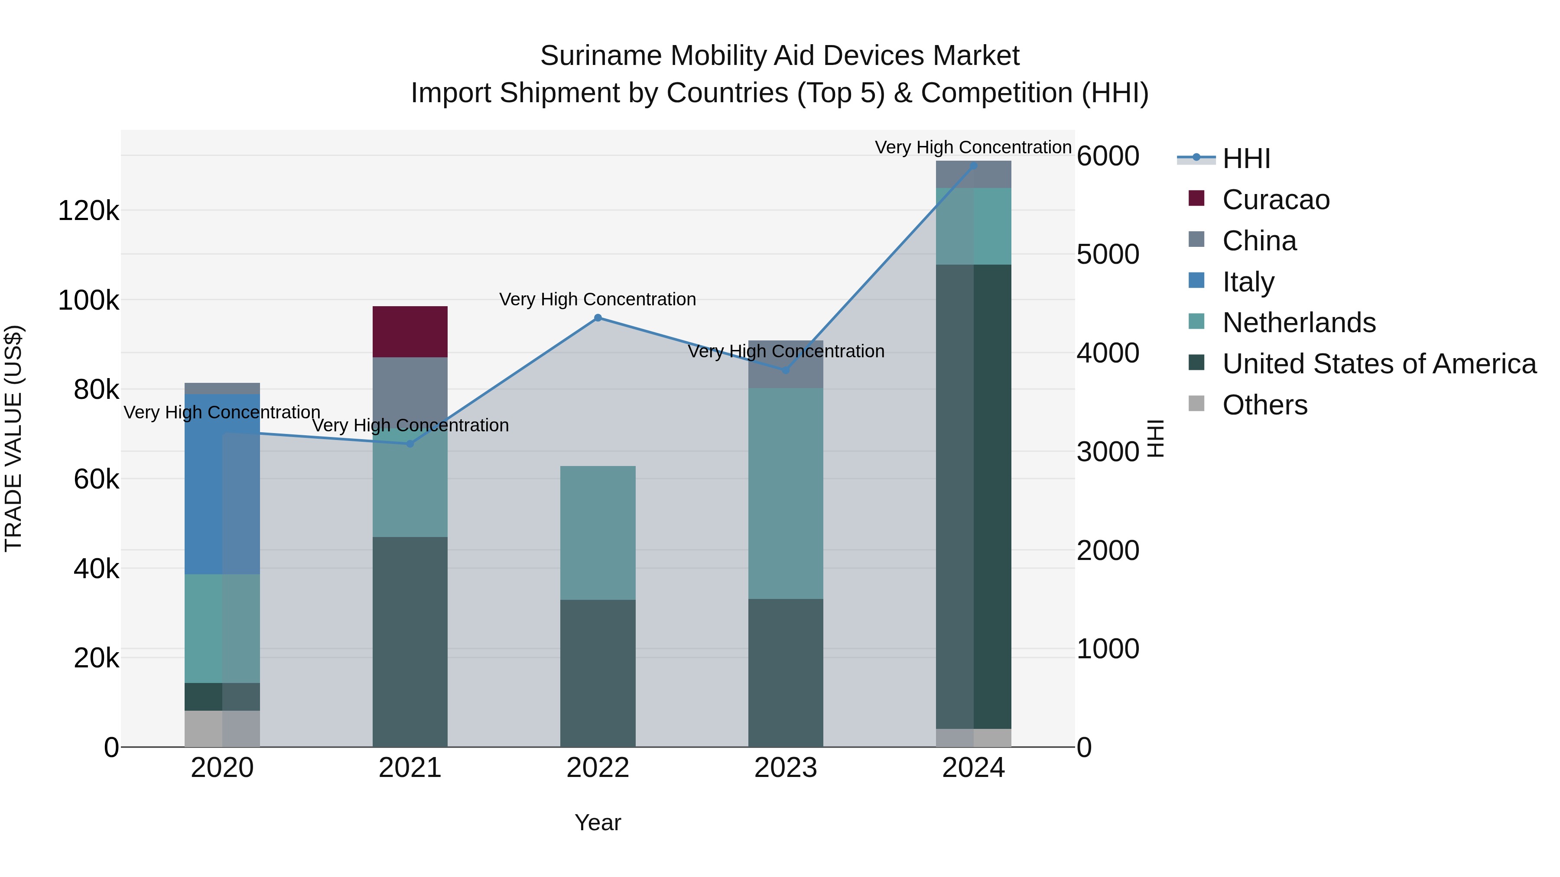Click the United States bar segment in 2022
The height and width of the screenshot is (877, 1560).
pyautogui.click(x=598, y=673)
